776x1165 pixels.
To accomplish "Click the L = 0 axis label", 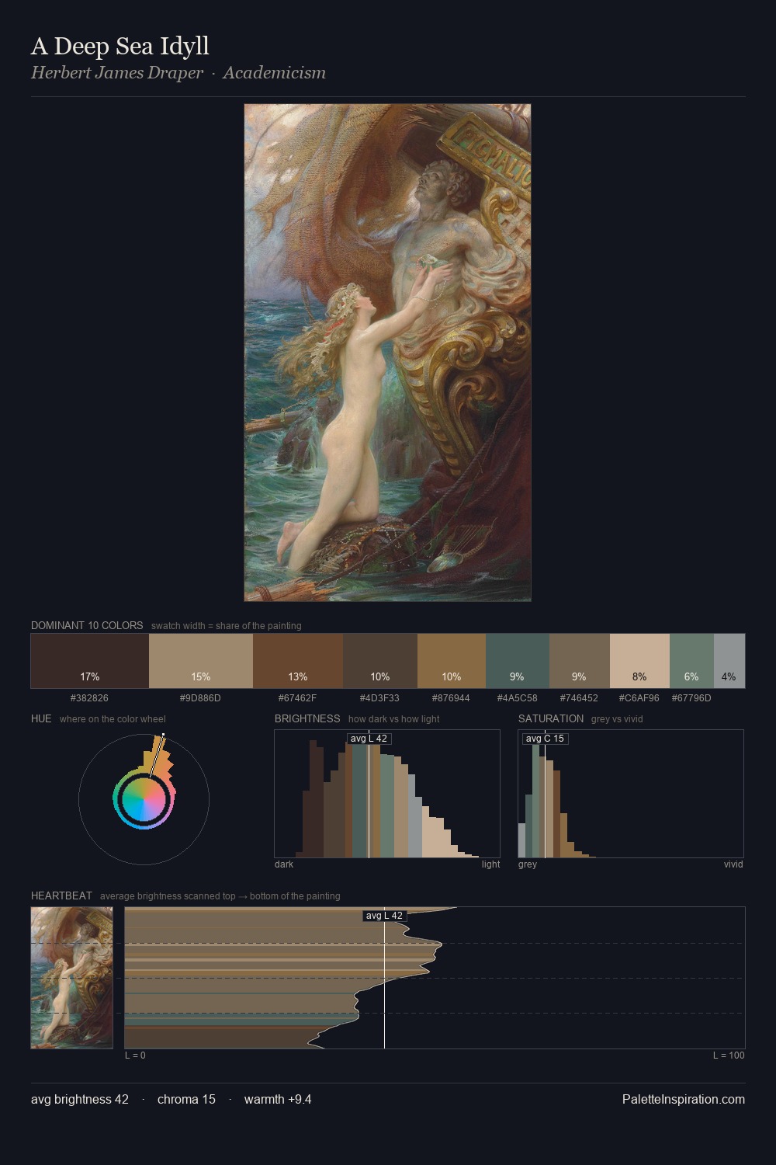I will coord(135,1055).
